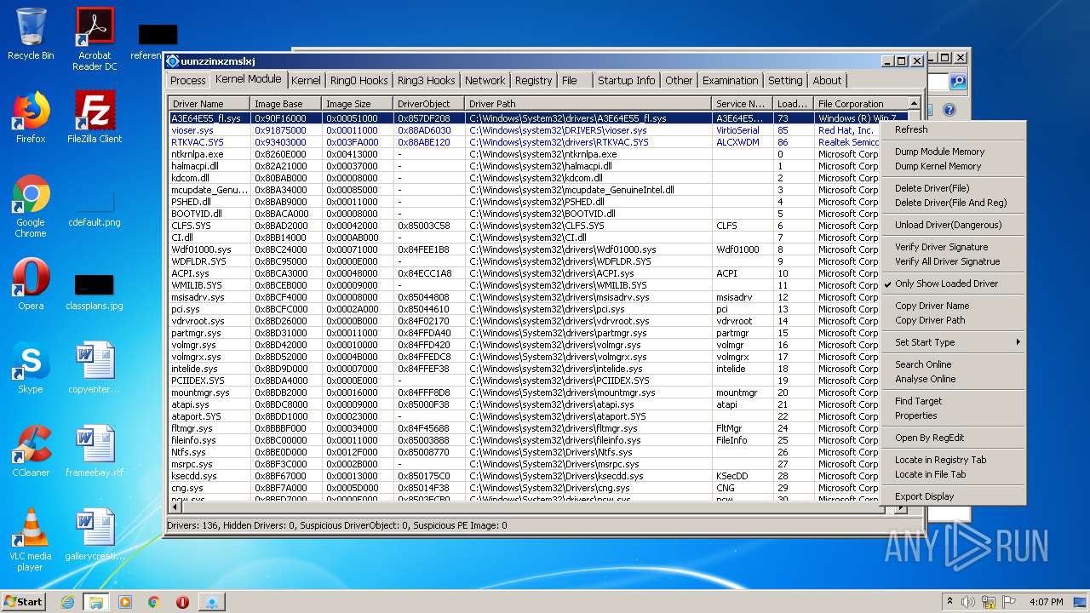Open Chrome from the taskbar
This screenshot has height=613, width=1090.
[153, 602]
